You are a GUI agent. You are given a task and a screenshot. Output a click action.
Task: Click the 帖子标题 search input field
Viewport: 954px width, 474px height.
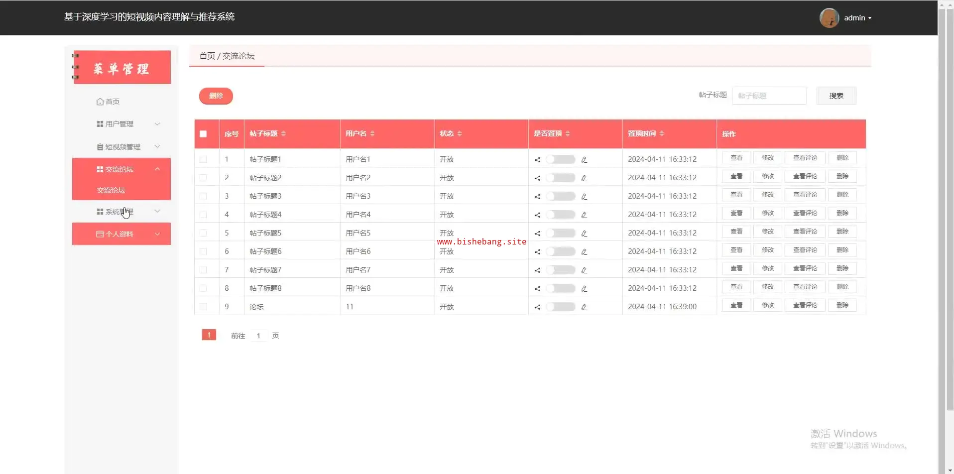pos(769,96)
